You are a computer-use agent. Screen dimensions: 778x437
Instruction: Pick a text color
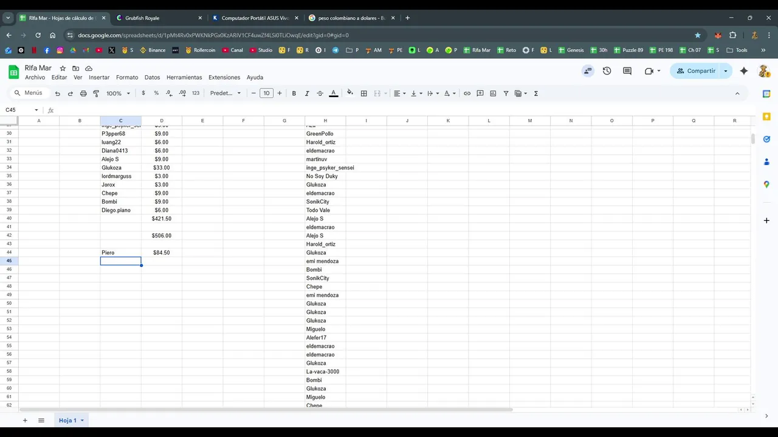(334, 93)
